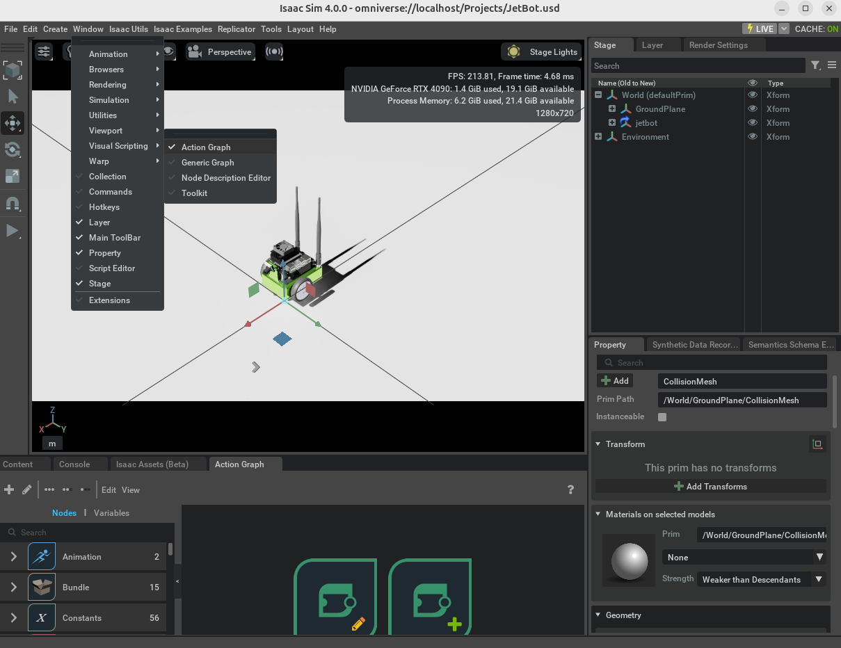Image resolution: width=841 pixels, height=648 pixels.
Task: Open the camera Perspective selector
Action: (220, 52)
